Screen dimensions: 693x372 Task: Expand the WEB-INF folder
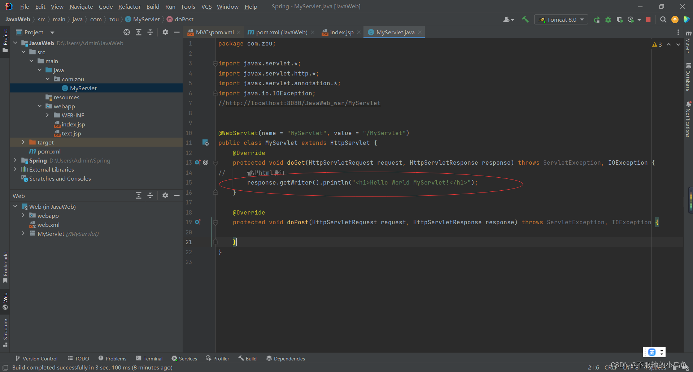[x=48, y=115]
